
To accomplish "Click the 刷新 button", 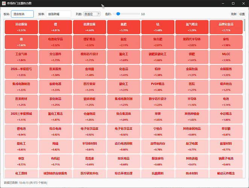I will coord(234,14).
